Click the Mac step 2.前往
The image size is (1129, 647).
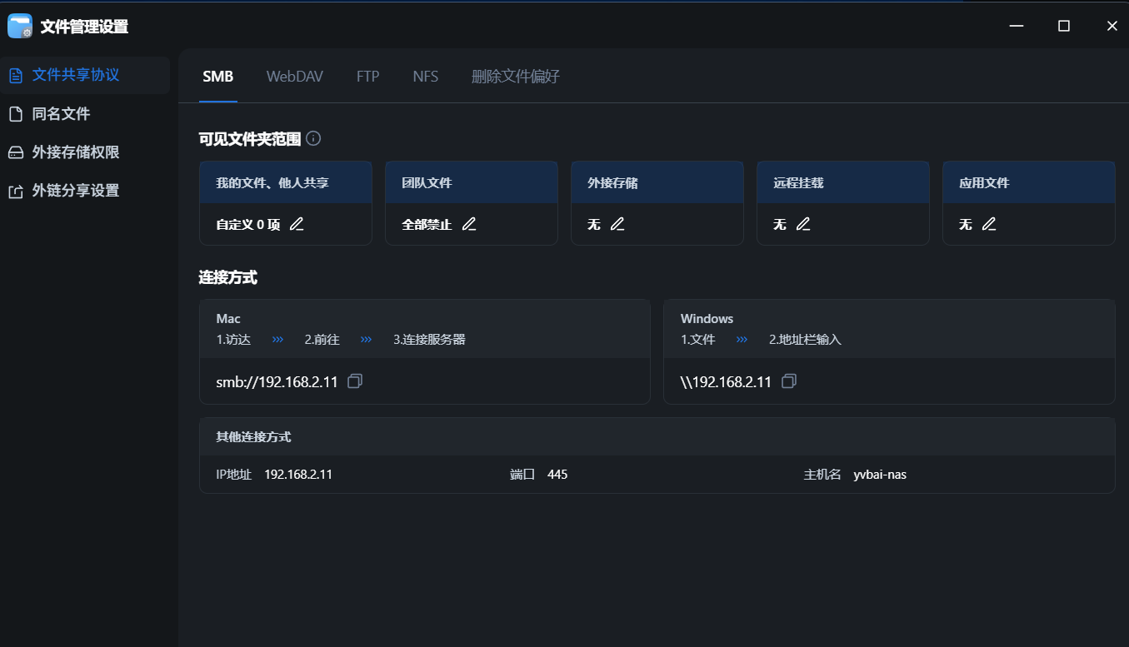coord(322,340)
